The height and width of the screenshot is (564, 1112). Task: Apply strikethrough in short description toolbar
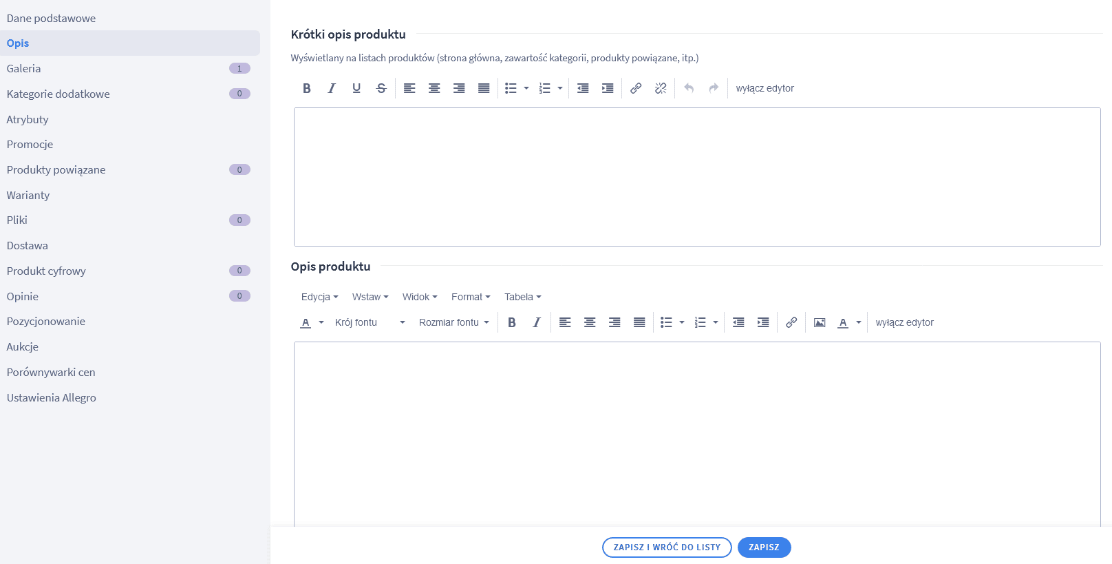point(381,88)
